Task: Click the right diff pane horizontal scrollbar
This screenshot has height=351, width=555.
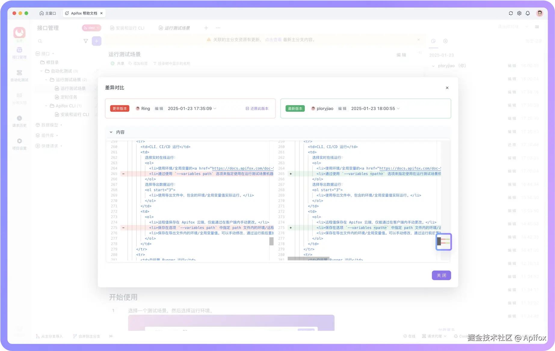Action: click(x=308, y=259)
